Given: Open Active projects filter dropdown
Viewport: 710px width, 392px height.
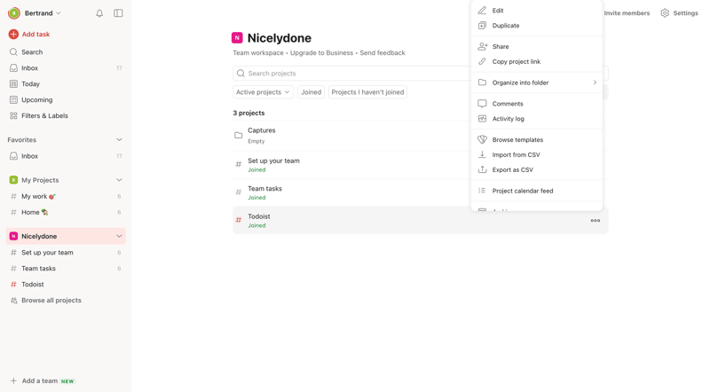Looking at the screenshot, I should click(x=263, y=92).
